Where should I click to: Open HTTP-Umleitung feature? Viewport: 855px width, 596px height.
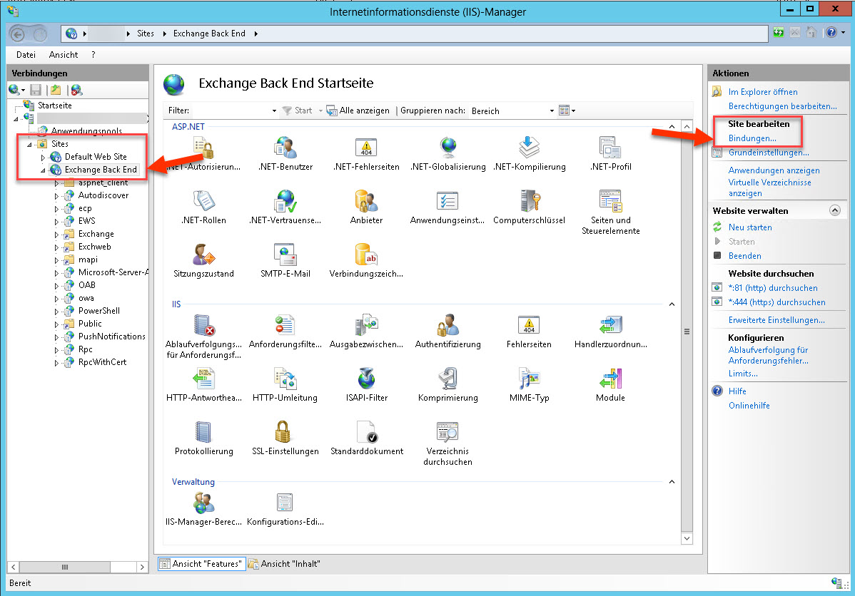click(x=285, y=385)
